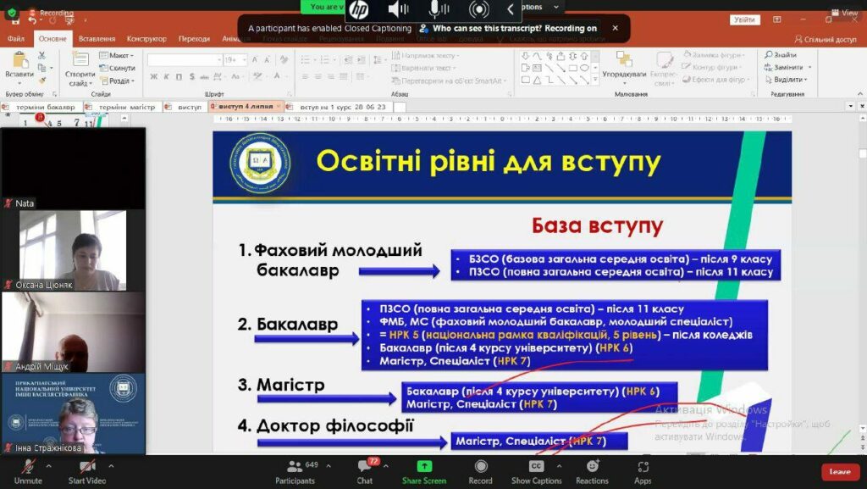Open the Конструктор ribbon tab

[146, 39]
